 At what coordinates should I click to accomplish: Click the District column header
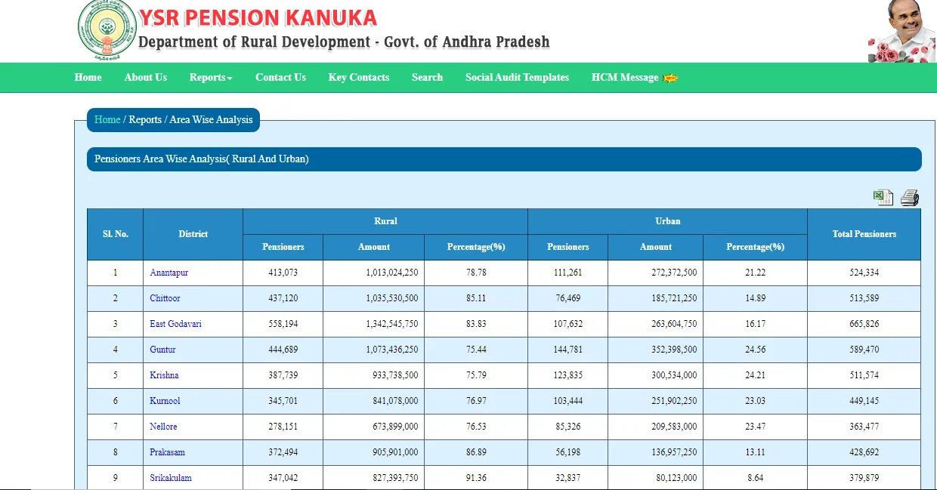[193, 234]
